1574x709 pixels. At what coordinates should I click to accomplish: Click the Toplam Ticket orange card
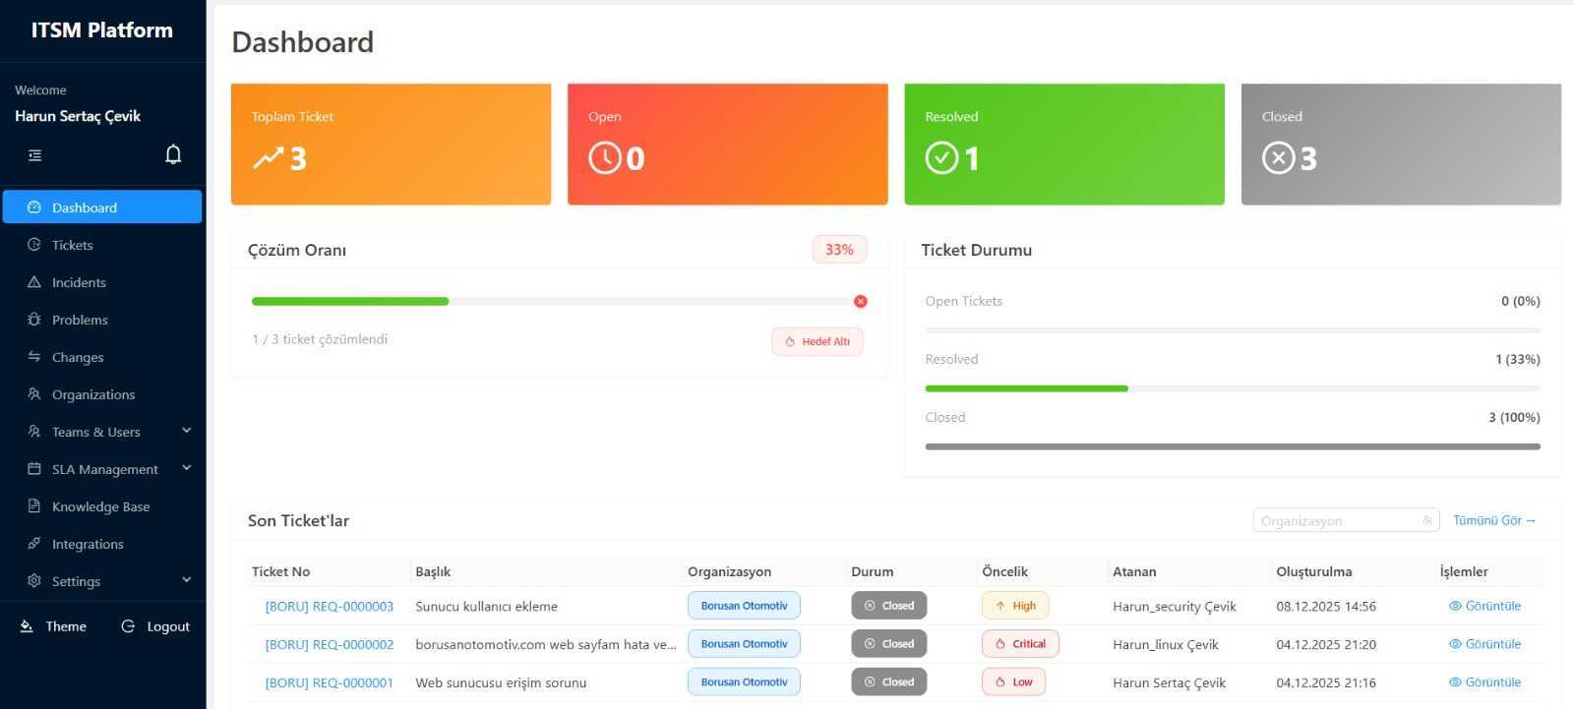[391, 144]
